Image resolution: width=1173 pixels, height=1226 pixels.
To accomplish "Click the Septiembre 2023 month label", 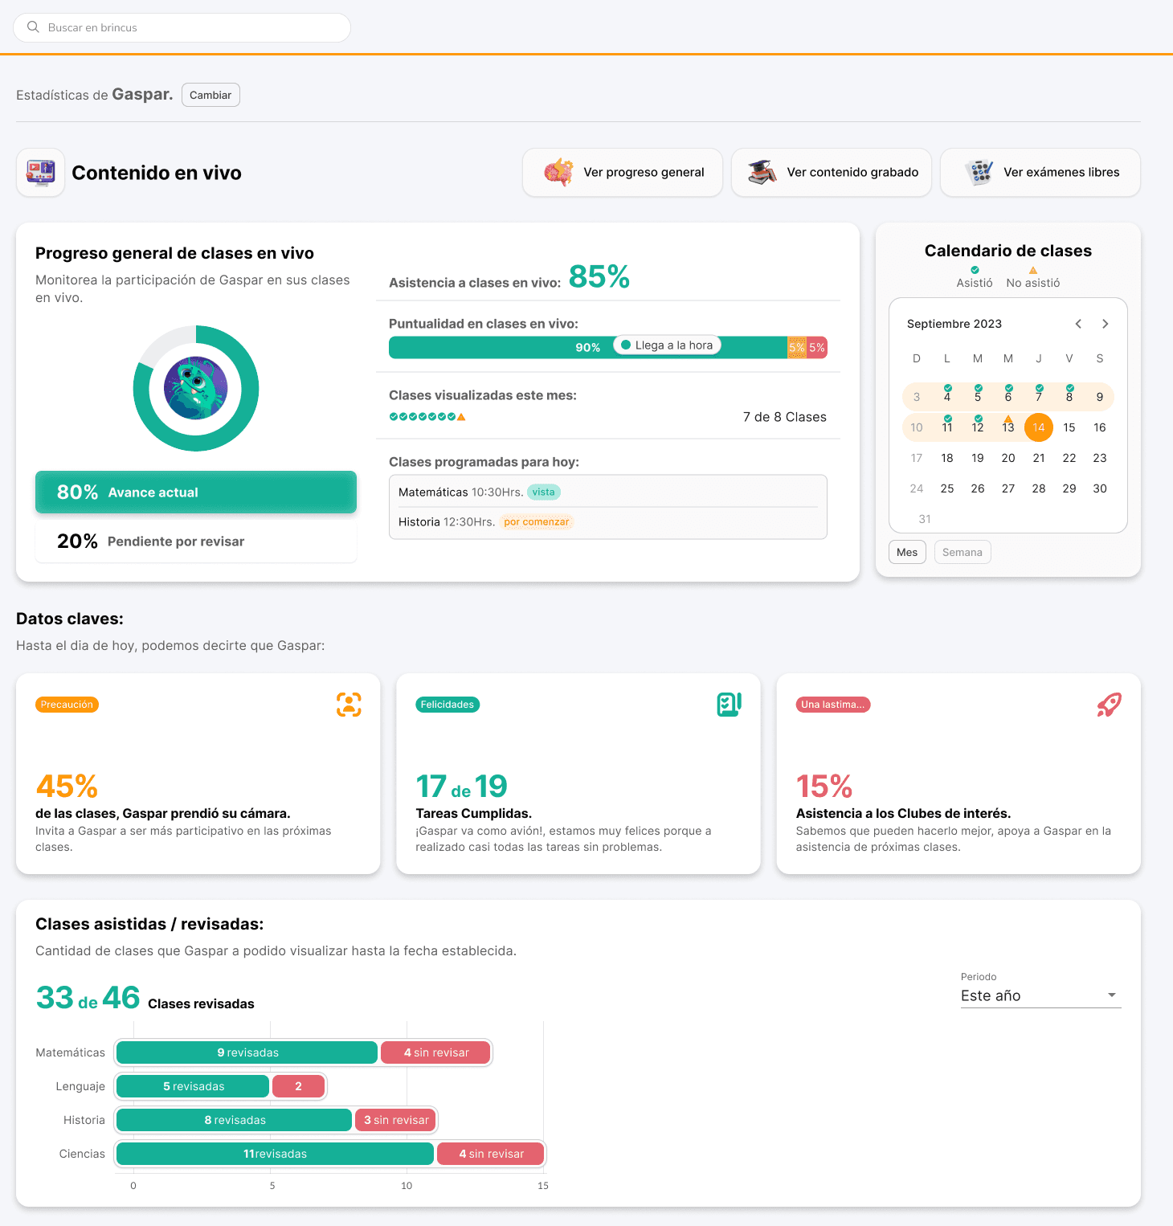I will click(954, 324).
